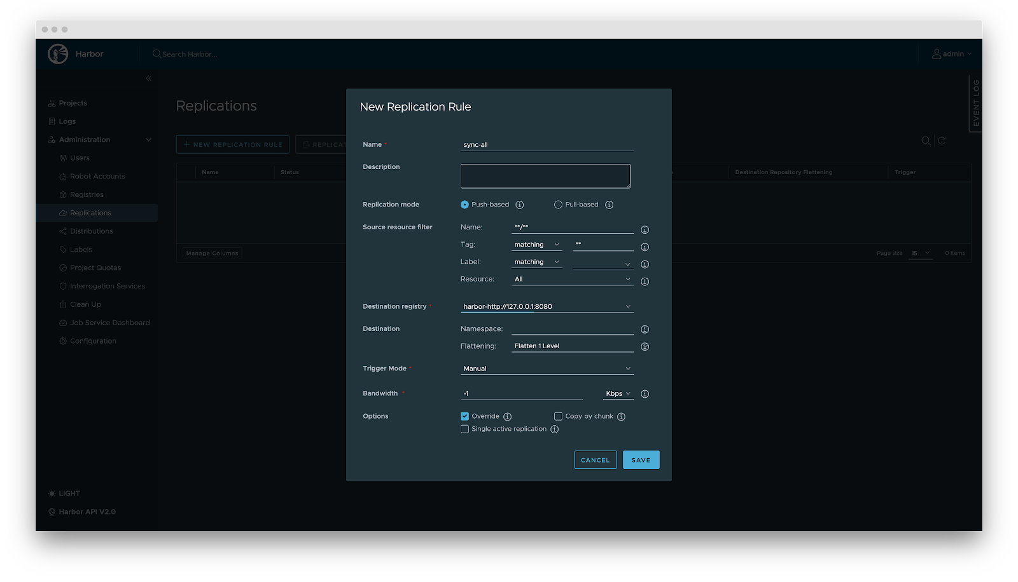
Task: Select Pull-based replication mode
Action: click(x=558, y=205)
